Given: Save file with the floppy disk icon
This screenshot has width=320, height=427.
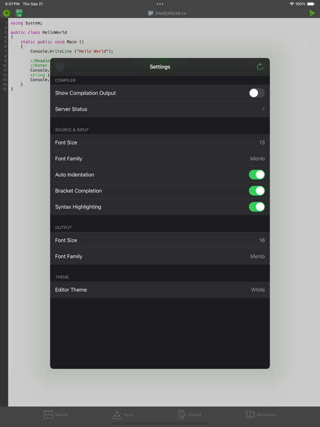Looking at the screenshot, I should [19, 13].
